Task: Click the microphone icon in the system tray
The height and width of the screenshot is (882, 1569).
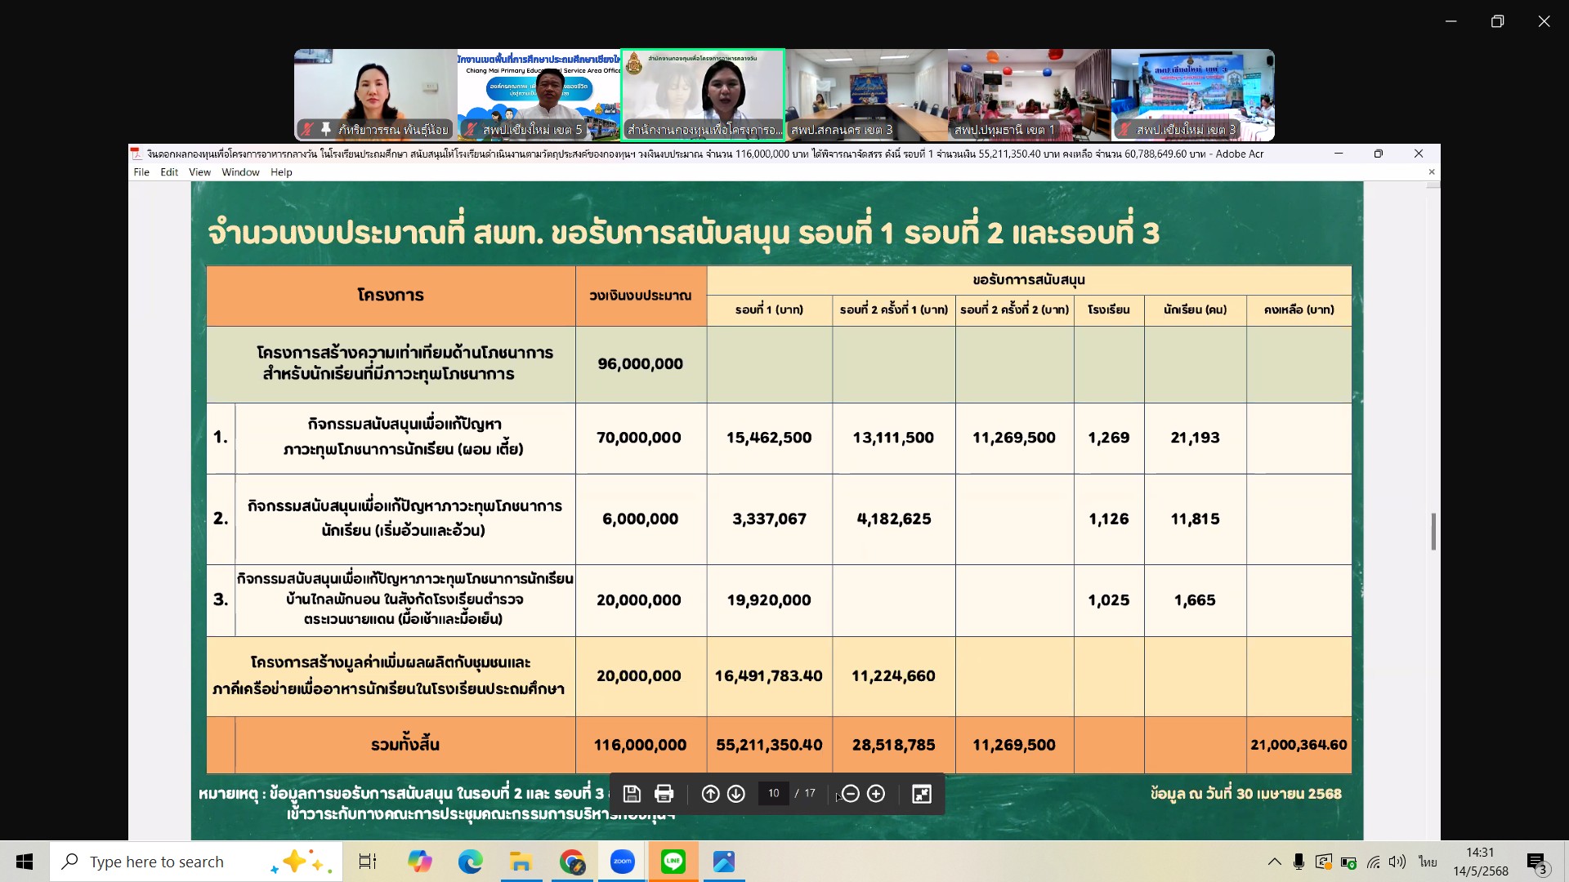Action: (1299, 862)
